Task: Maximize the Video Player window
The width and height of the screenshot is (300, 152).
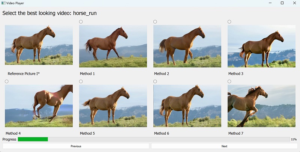Action: 282,3
